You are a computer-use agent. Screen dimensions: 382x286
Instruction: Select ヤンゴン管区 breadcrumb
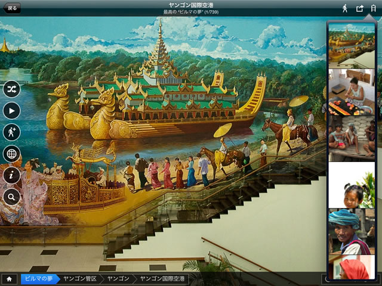(80, 279)
